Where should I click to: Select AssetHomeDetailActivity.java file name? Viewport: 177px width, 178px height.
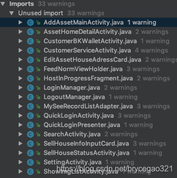coord(87,32)
